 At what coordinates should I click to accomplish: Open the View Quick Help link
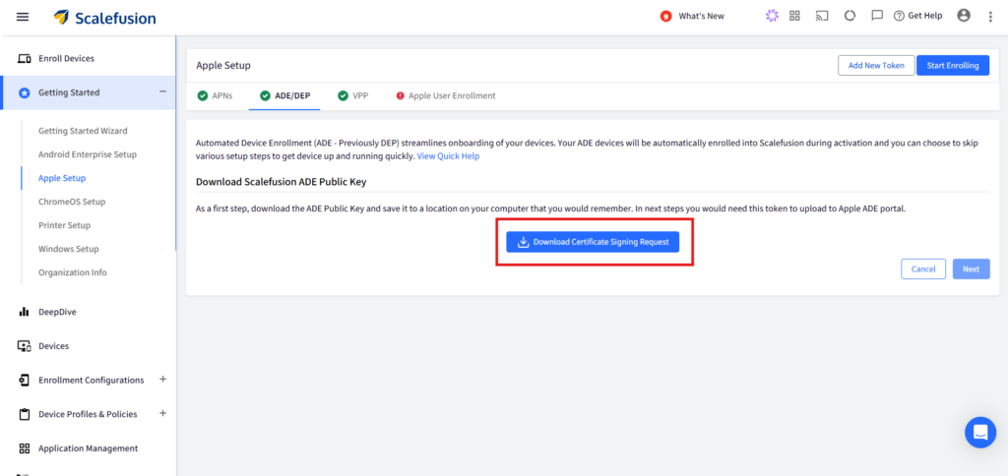[x=448, y=156]
